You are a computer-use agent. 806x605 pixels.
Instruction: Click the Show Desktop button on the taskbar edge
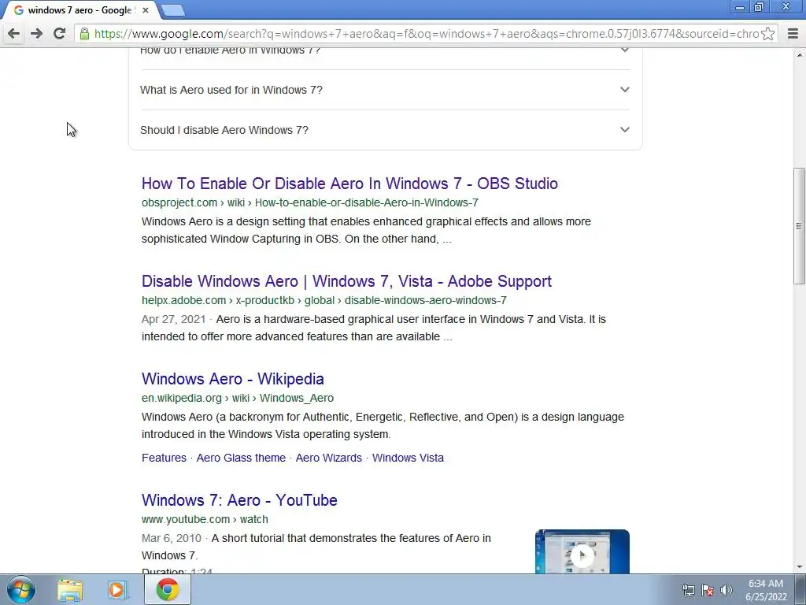click(800, 590)
